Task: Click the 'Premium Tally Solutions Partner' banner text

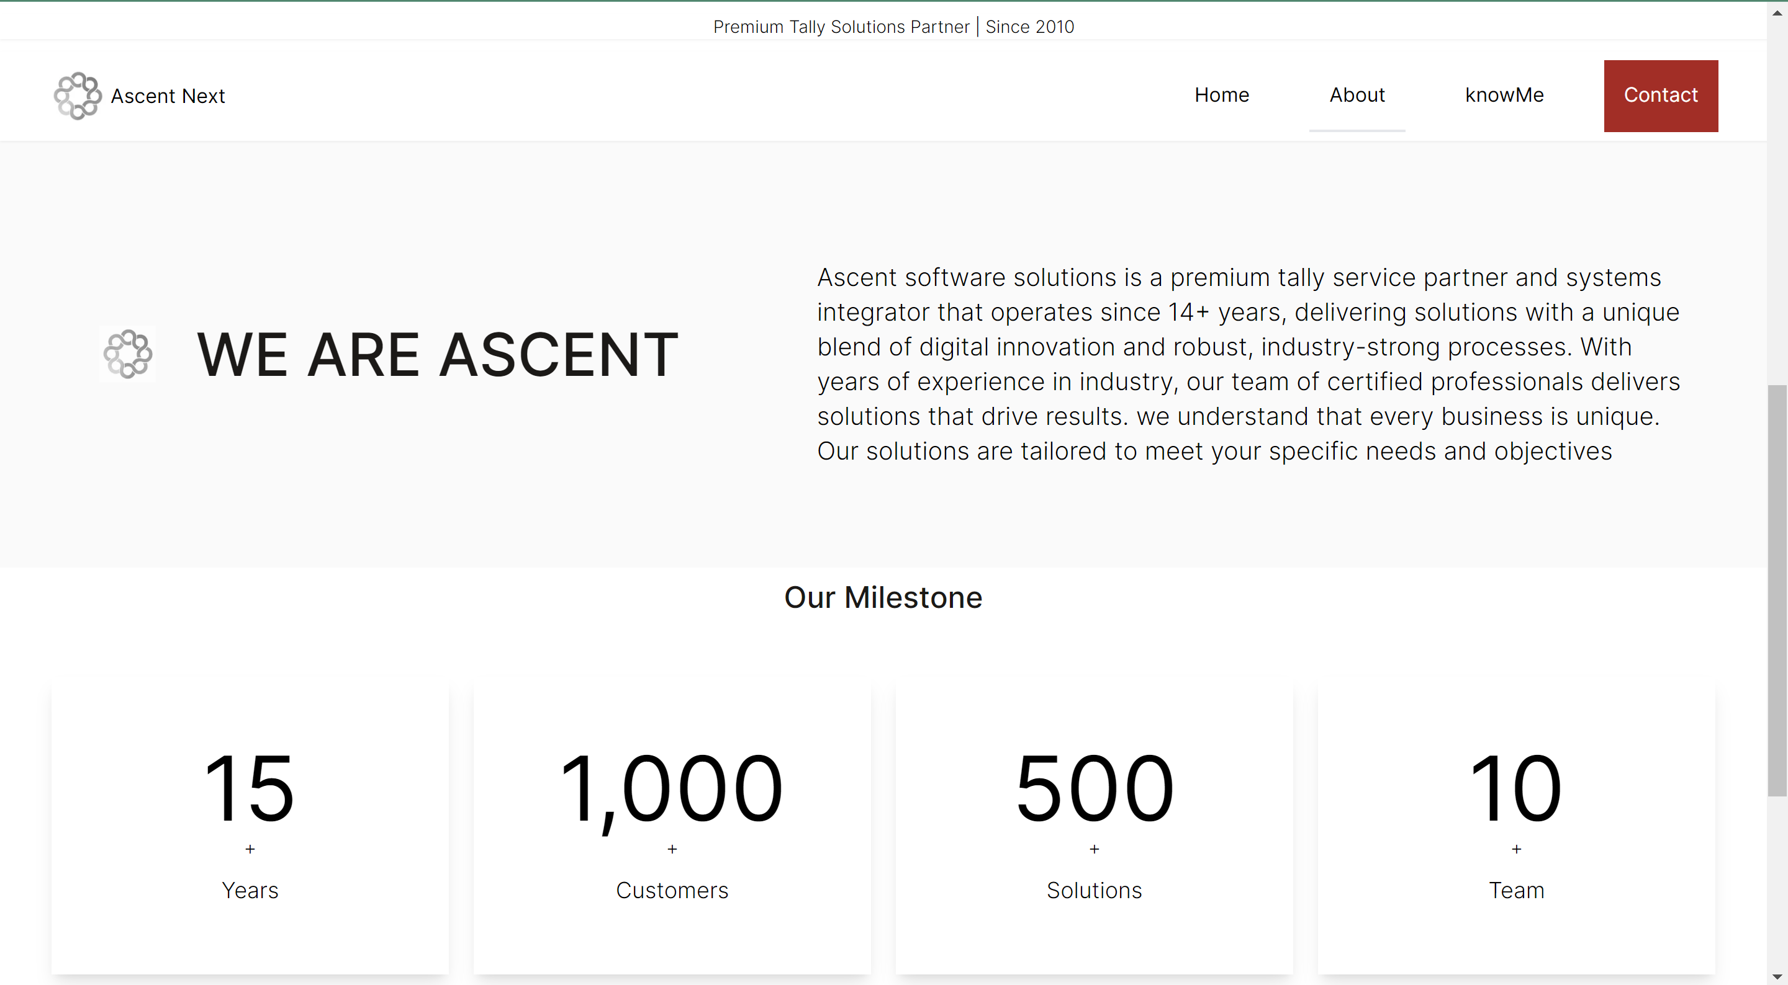Action: click(x=841, y=26)
